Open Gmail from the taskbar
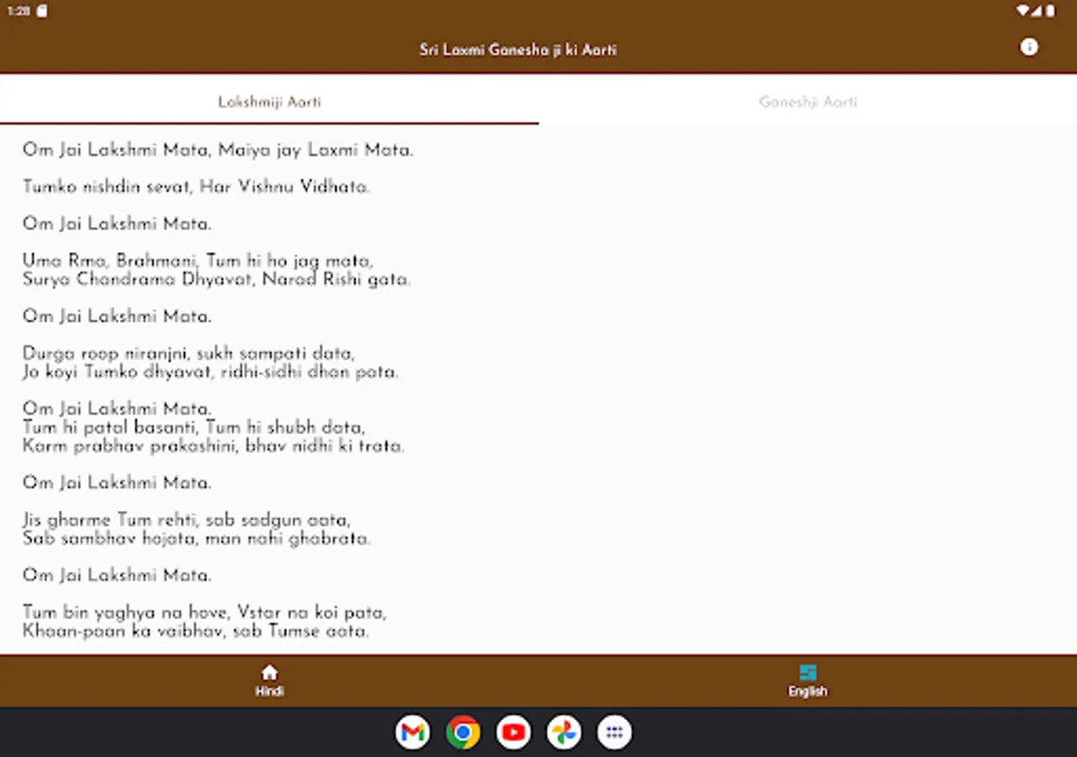 coord(412,732)
